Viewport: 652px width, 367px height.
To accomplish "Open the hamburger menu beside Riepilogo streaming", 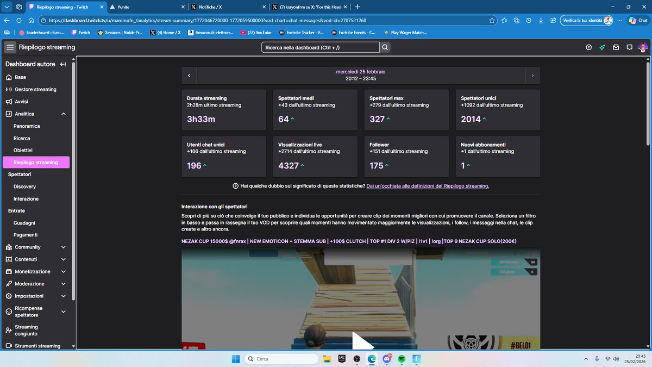I will click(10, 47).
